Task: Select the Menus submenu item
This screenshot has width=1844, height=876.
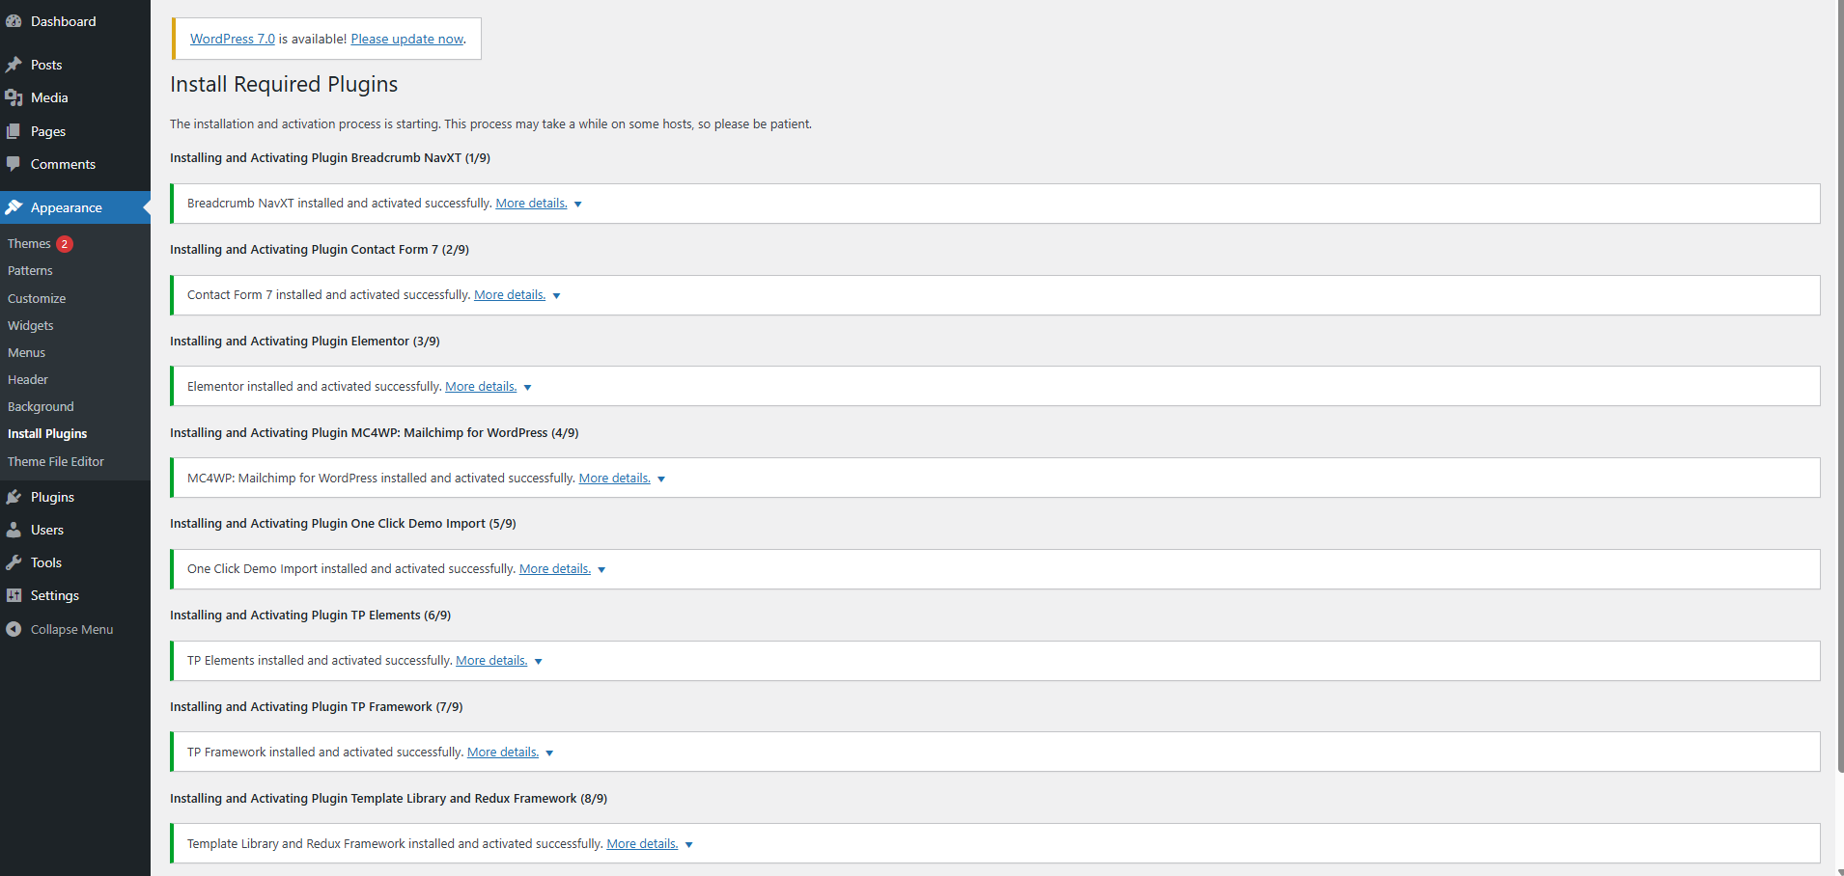Action: click(27, 353)
